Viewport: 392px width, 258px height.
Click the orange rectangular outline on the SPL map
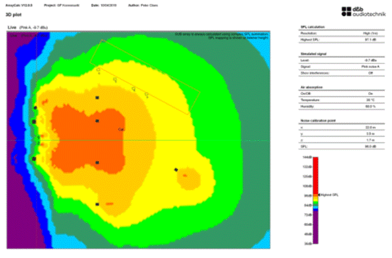pyautogui.click(x=145, y=77)
